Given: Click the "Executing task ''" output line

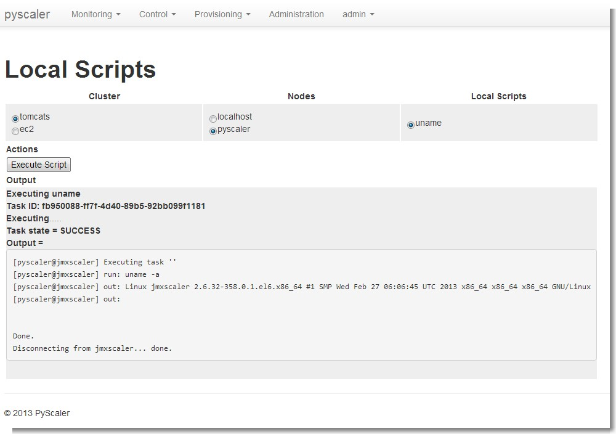Looking at the screenshot, I should 95,262.
